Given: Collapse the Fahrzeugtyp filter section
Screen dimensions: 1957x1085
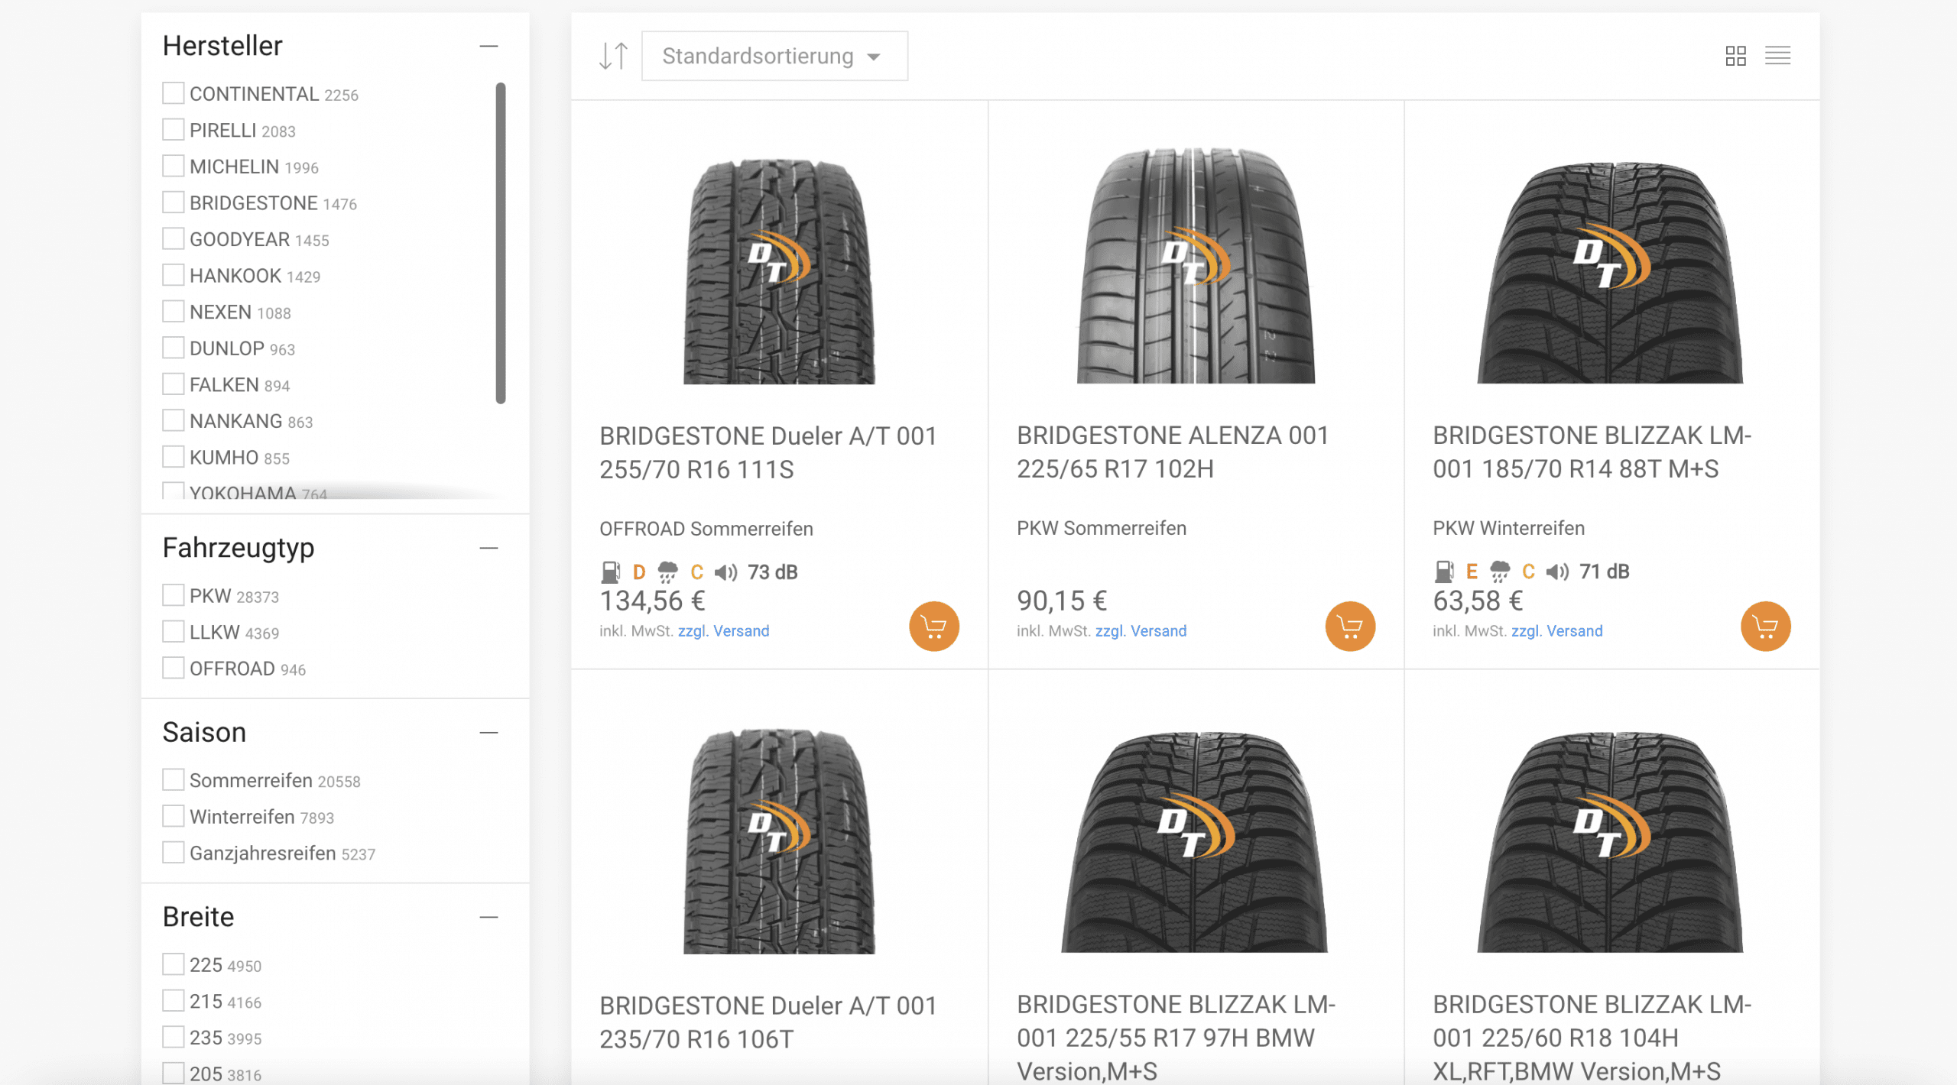Looking at the screenshot, I should pyautogui.click(x=488, y=548).
